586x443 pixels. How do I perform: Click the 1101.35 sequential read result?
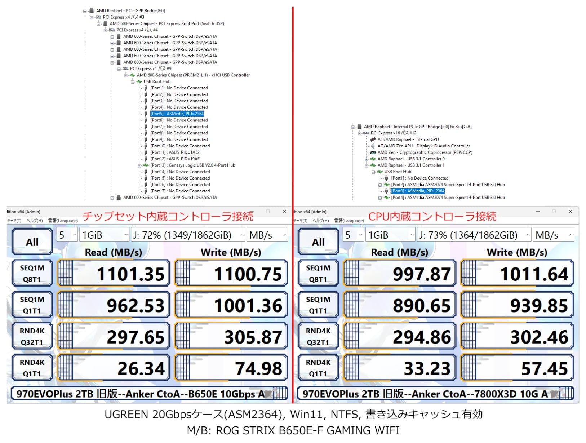tap(113, 274)
